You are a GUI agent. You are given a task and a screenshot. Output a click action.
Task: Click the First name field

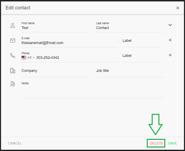55,28
